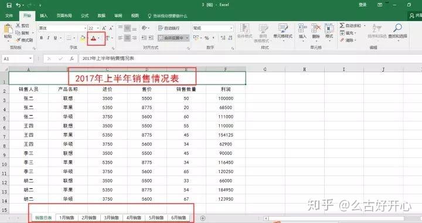Switch to the 3月销售 sheet tab
The image size is (422, 223).
click(111, 218)
